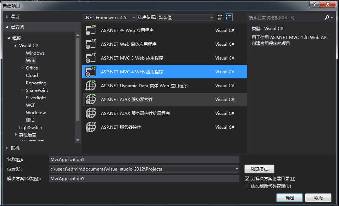Close the 新建项目 dialog
The height and width of the screenshot is (206, 339).
coord(328,4)
